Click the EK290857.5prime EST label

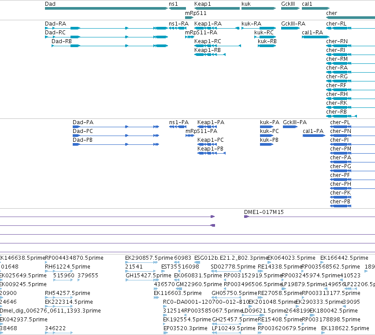coord(149,258)
